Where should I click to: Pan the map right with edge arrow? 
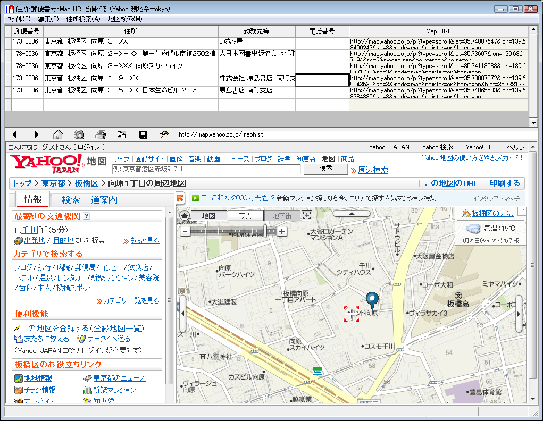519,314
